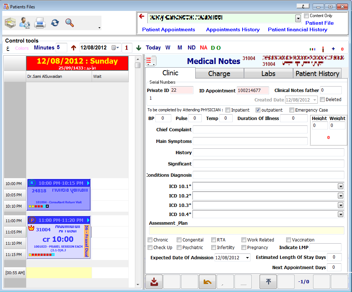This screenshot has width=352, height=292.
Task: Tick the Chronic checkbox
Action: pos(150,240)
